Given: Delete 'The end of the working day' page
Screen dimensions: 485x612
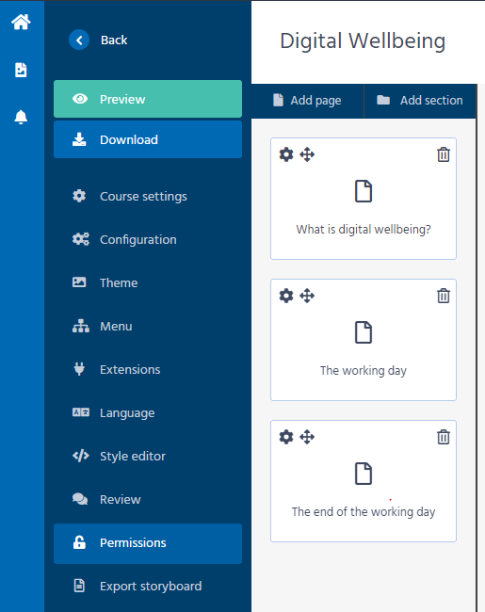Looking at the screenshot, I should [444, 437].
